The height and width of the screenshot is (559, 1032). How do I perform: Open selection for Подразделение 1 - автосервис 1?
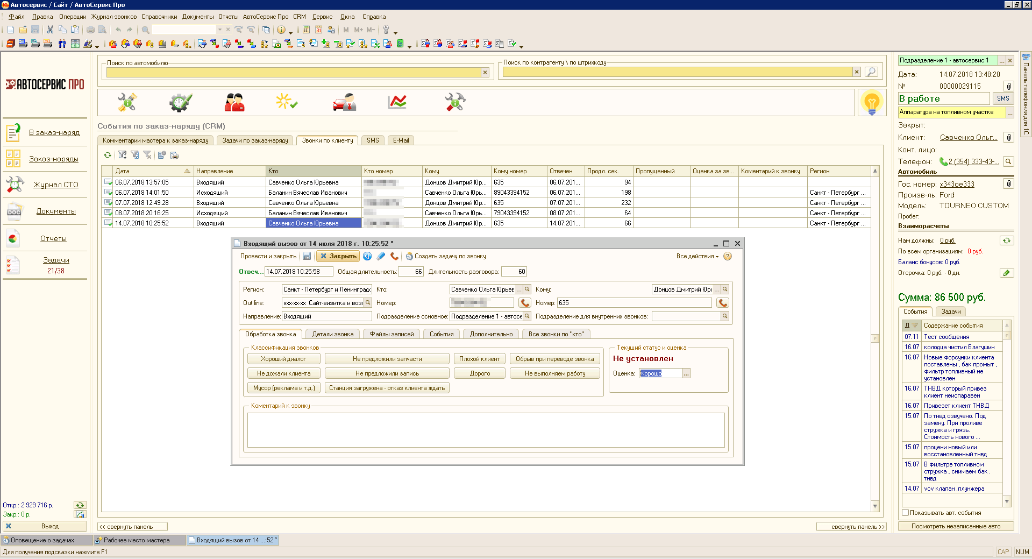(1002, 60)
